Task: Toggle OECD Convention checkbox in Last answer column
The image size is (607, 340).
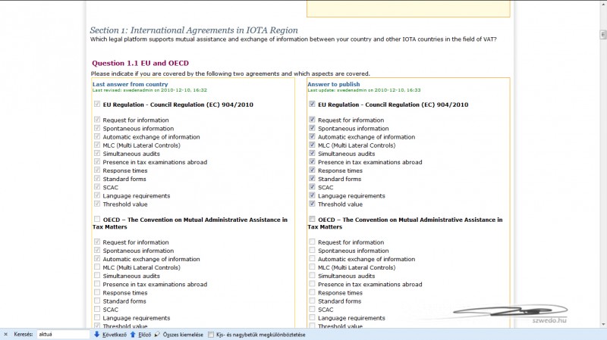Action: (97, 220)
